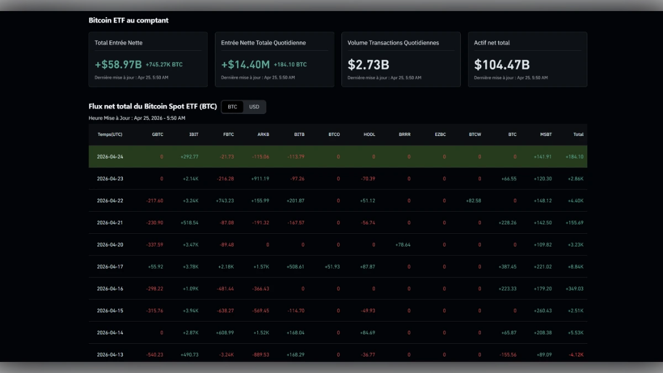Sort the table by the IBIT column
The width and height of the screenshot is (663, 373).
(193, 134)
